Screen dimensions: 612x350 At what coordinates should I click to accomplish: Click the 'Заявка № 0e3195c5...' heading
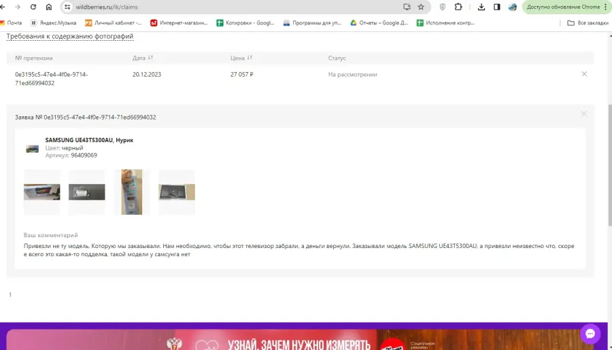click(86, 117)
